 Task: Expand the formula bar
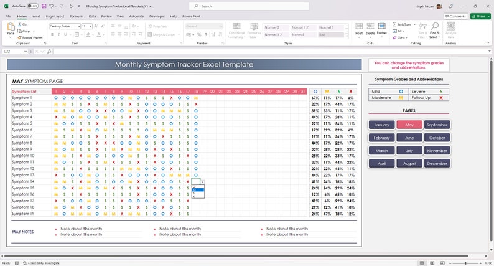489,51
